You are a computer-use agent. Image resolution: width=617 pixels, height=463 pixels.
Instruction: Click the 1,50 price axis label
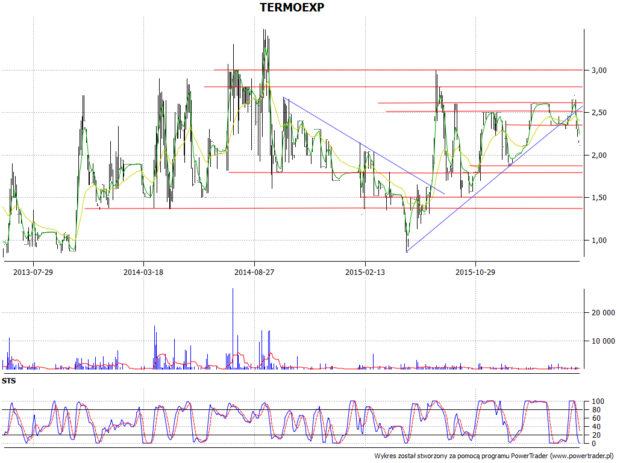point(598,198)
